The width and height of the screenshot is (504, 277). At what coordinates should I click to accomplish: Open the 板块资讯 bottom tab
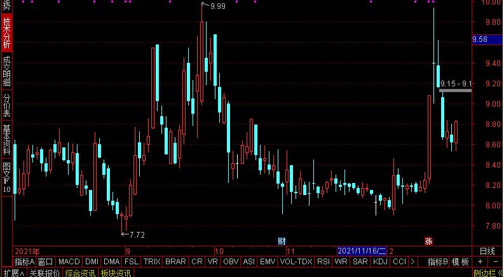(116, 273)
